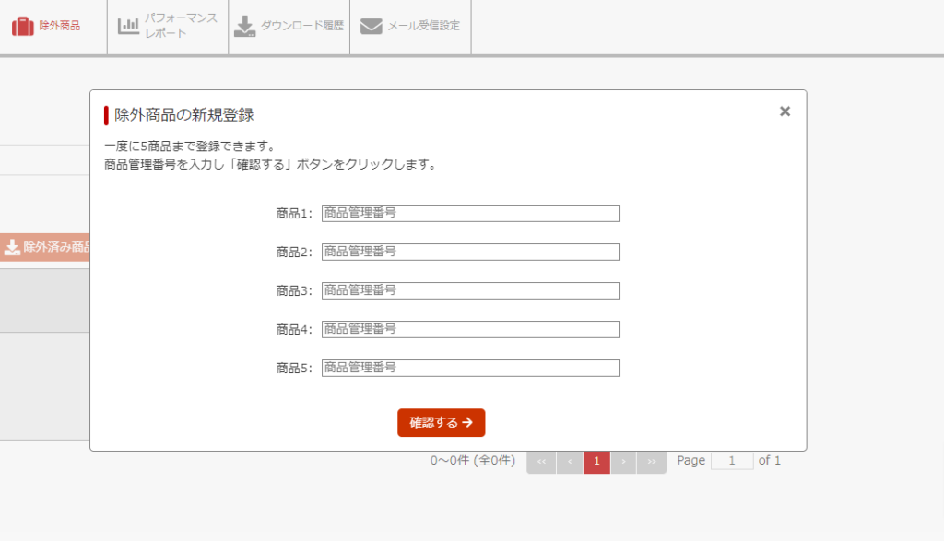The width and height of the screenshot is (944, 541).
Task: Go to the first page of results
Action: coord(541,462)
